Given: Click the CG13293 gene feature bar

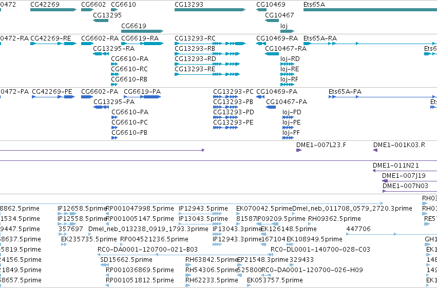Looking at the screenshot, I should (210, 10).
